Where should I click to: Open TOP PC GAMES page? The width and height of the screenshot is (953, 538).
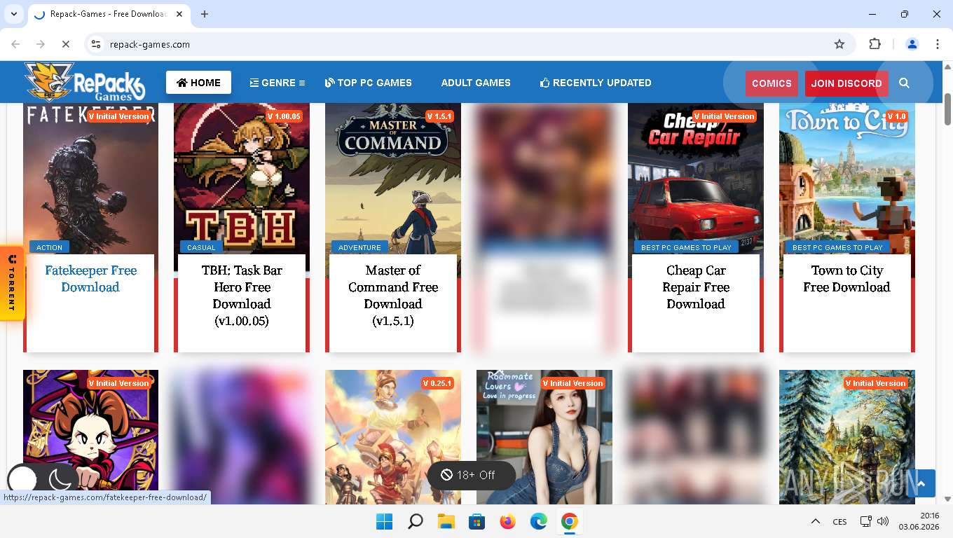tap(369, 83)
